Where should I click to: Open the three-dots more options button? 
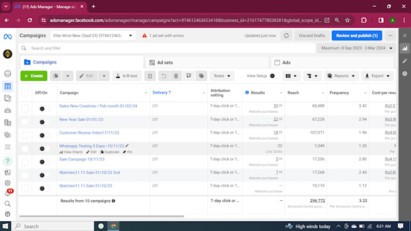click(x=390, y=36)
